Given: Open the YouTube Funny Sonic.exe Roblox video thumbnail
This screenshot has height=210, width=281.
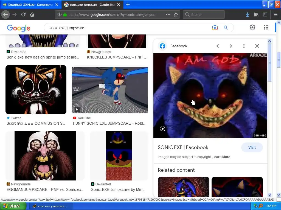Looking at the screenshot, I should pos(110,90).
